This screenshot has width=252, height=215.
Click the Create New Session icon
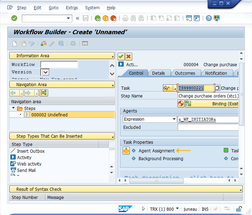[189, 18]
